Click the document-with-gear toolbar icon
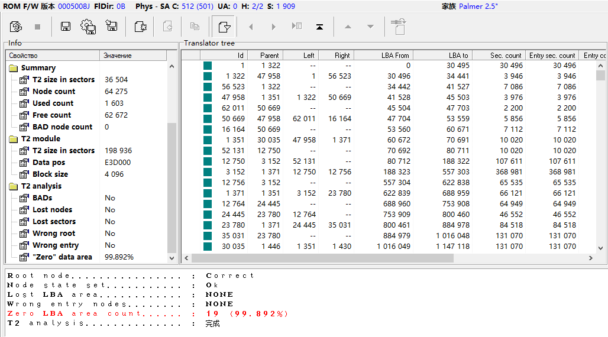The width and height of the screenshot is (608, 337). click(x=140, y=27)
